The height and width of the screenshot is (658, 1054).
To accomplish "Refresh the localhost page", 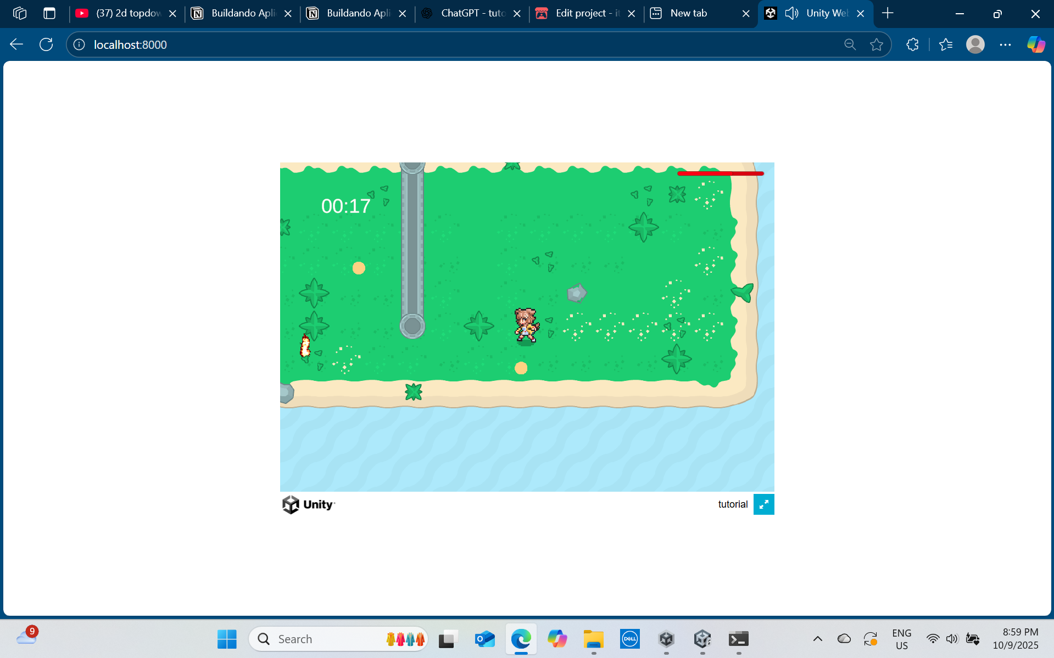I will (x=46, y=44).
